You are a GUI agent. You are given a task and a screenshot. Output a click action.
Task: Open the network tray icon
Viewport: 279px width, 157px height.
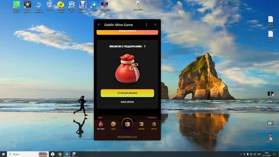(251, 154)
